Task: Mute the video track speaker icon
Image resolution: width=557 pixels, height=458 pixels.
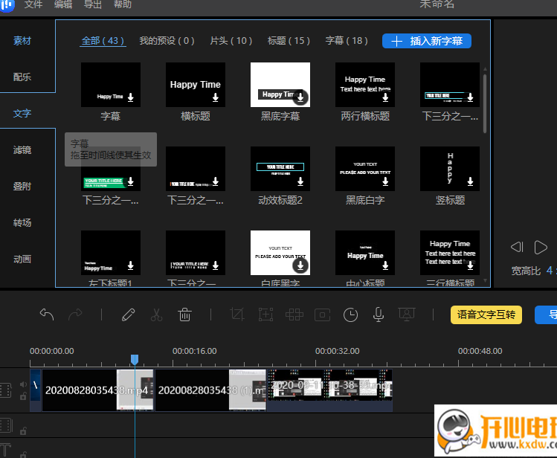Action: pos(23,384)
